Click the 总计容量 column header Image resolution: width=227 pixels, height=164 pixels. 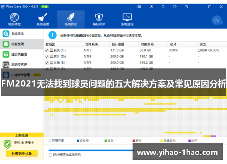[x=124, y=44]
